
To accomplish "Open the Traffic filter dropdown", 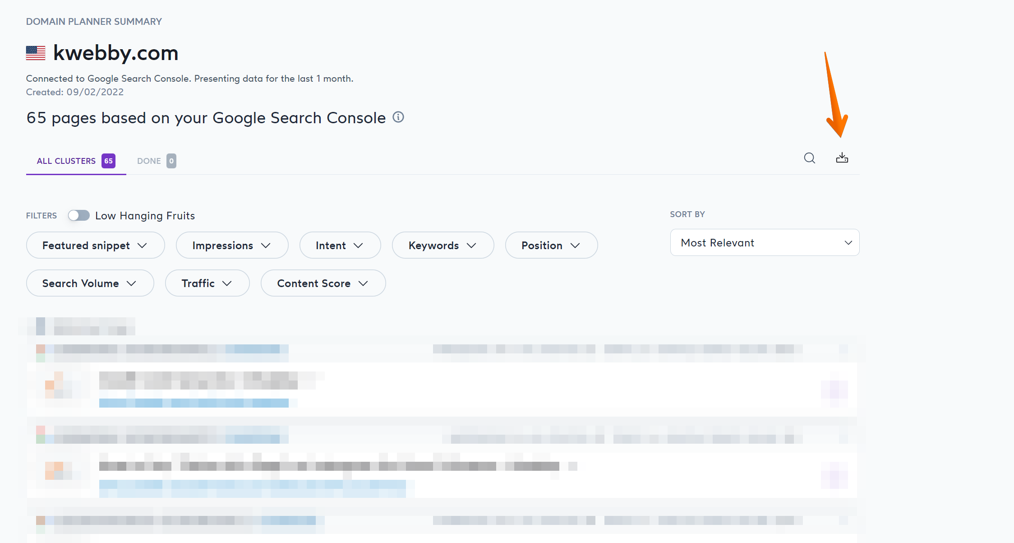I will (207, 283).
